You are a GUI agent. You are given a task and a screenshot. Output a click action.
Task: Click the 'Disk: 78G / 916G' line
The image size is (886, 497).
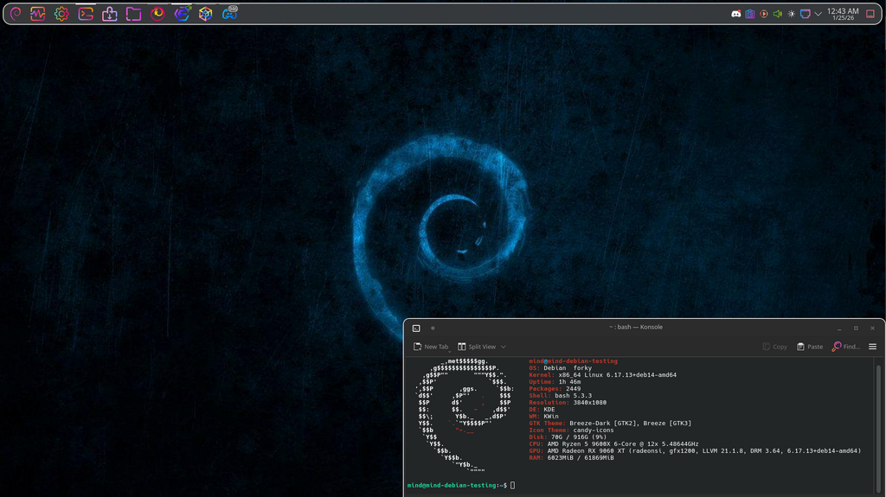[x=568, y=437]
